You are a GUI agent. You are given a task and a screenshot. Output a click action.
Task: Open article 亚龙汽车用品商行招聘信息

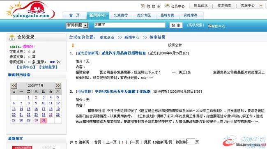124,53
